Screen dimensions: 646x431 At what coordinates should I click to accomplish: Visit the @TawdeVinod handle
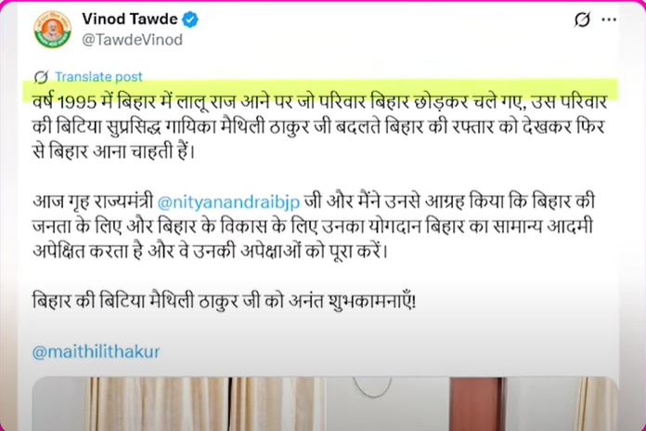click(132, 40)
